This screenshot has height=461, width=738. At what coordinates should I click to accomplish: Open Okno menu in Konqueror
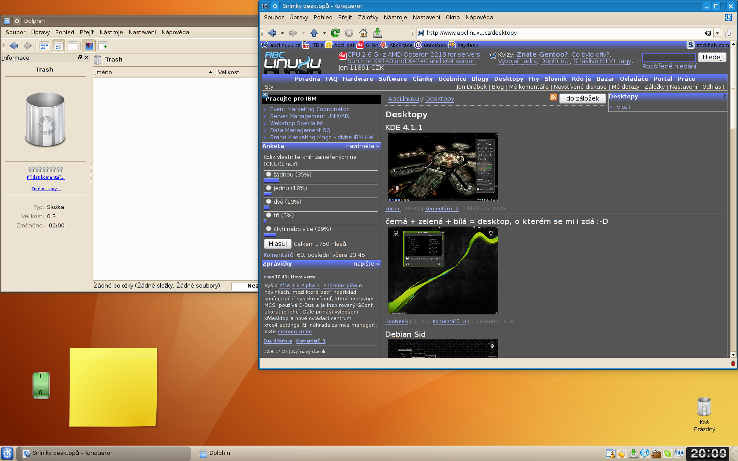453,18
